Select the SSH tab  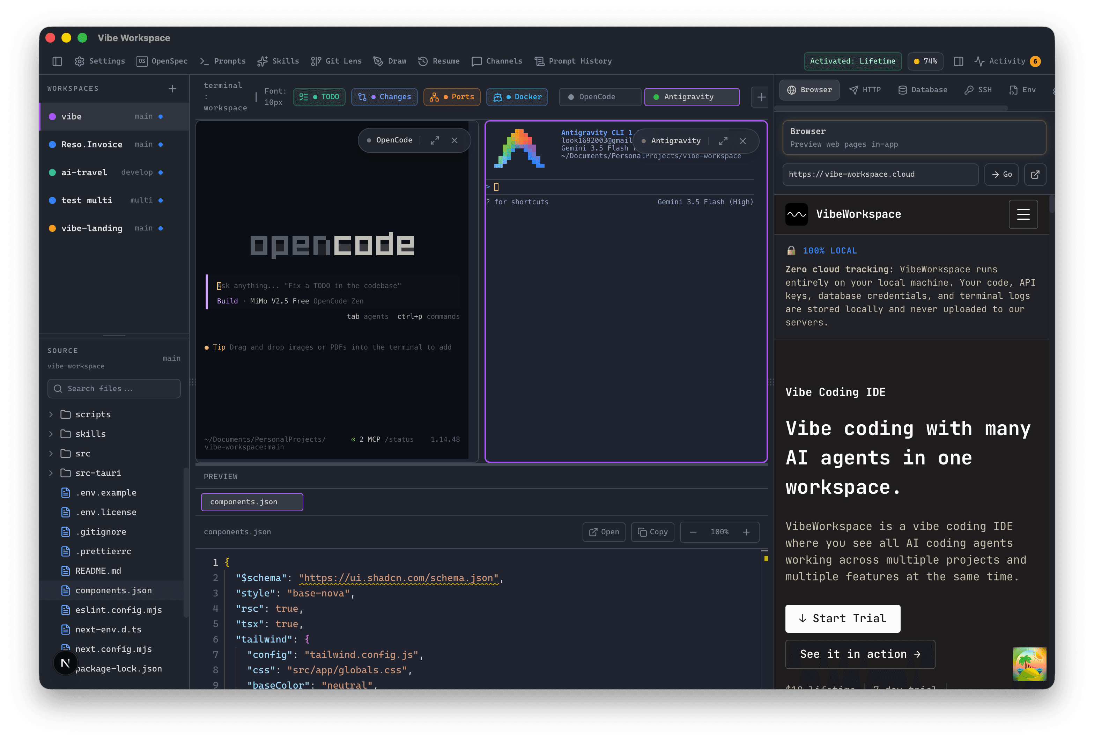coord(978,90)
